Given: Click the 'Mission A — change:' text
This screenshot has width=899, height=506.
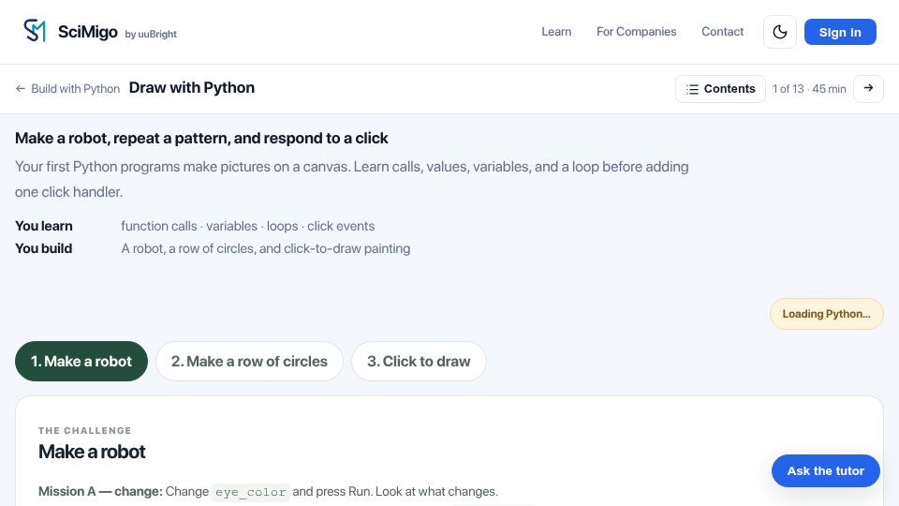Looking at the screenshot, I should coord(100,492).
